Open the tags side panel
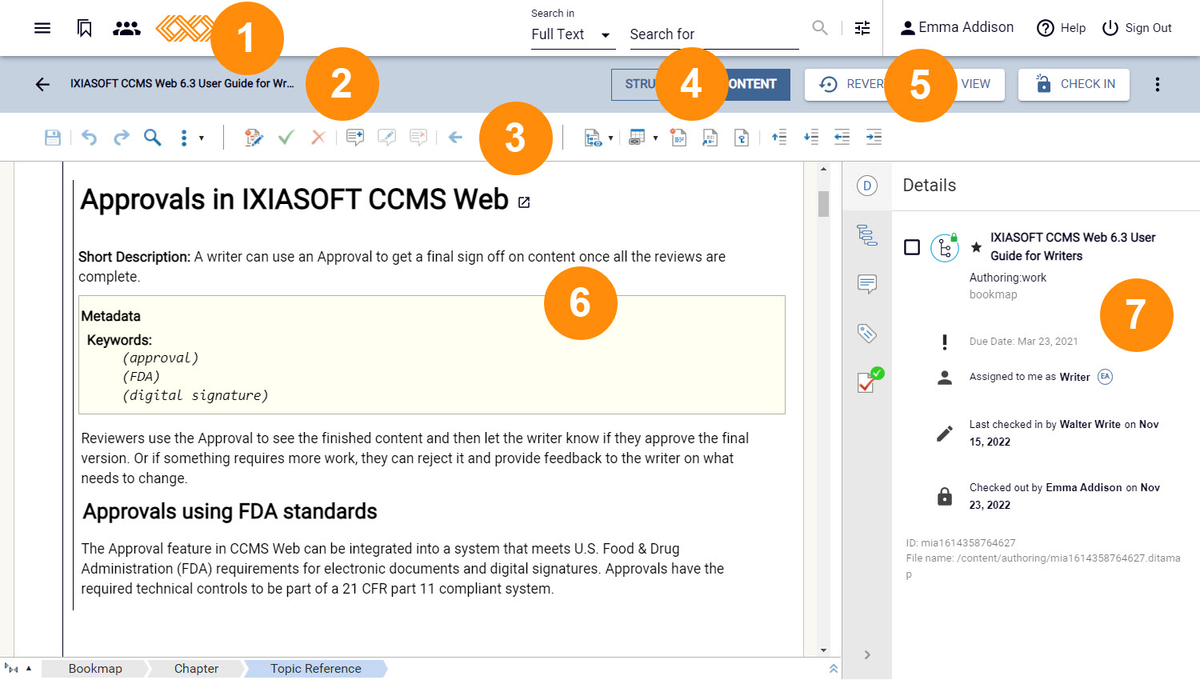Image resolution: width=1200 pixels, height=680 pixels. tap(867, 333)
